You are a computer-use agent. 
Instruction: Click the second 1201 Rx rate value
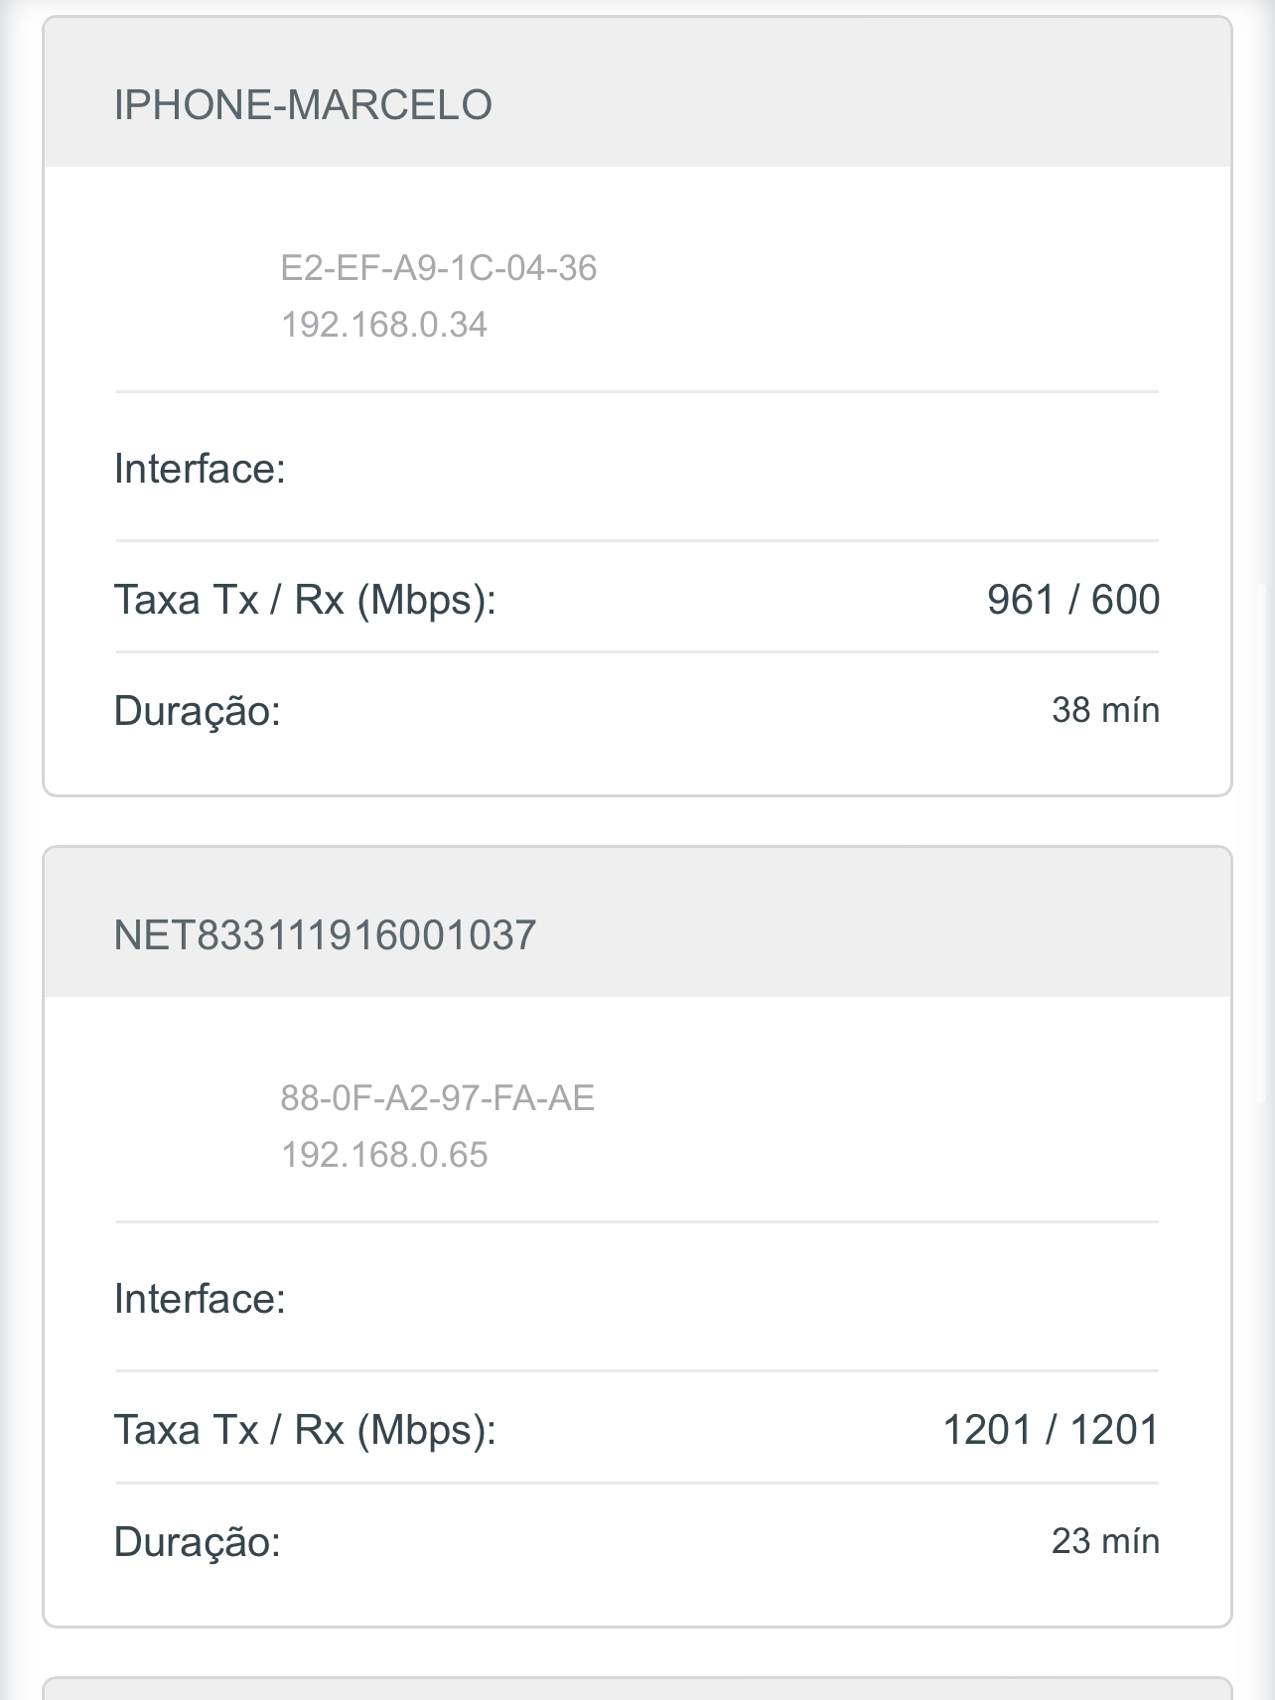tap(1114, 1430)
